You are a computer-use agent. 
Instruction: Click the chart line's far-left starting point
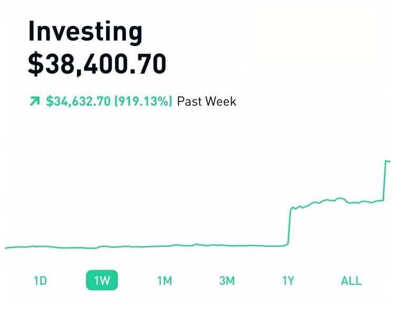[6, 248]
